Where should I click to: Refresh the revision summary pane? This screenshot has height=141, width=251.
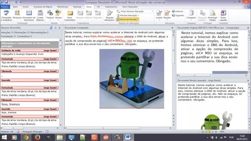(51, 28)
